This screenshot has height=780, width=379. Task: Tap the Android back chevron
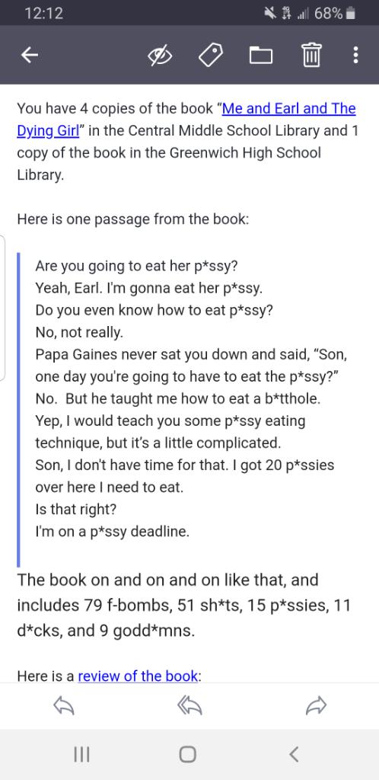click(x=294, y=754)
